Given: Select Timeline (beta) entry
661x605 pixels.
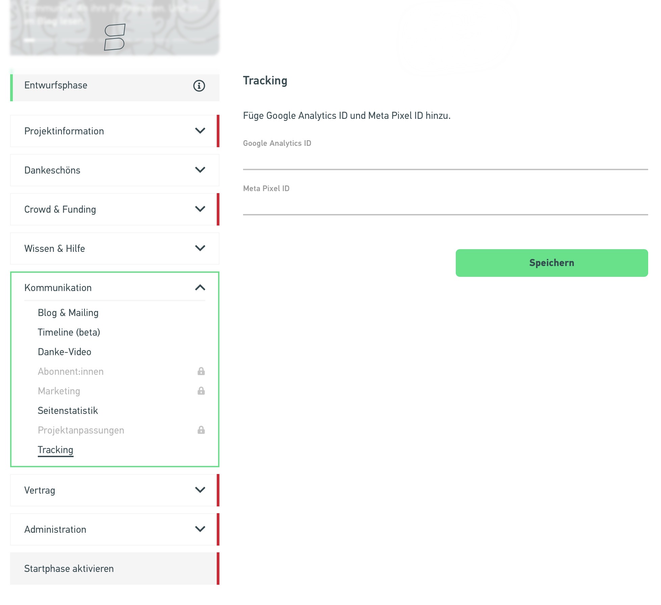Looking at the screenshot, I should tap(69, 332).
